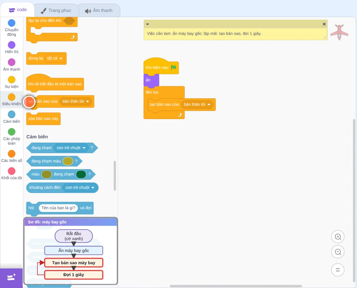Click the block palette vertical scrollbar
The width and height of the screenshot is (357, 288).
point(115,176)
